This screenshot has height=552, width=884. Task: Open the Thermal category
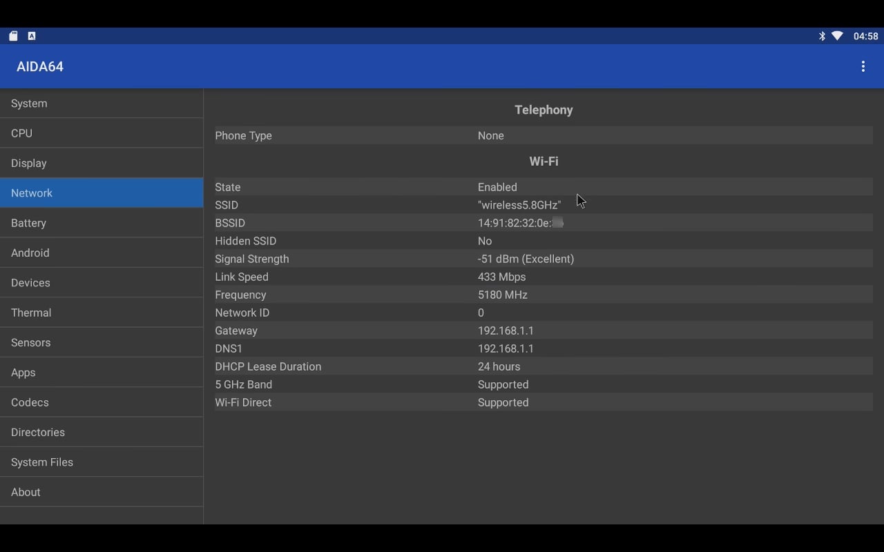(102, 313)
